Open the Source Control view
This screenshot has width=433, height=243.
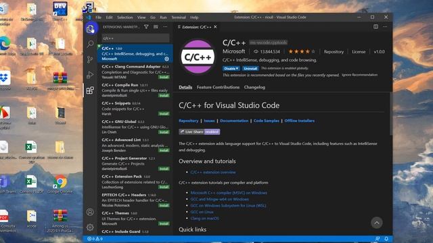90,59
